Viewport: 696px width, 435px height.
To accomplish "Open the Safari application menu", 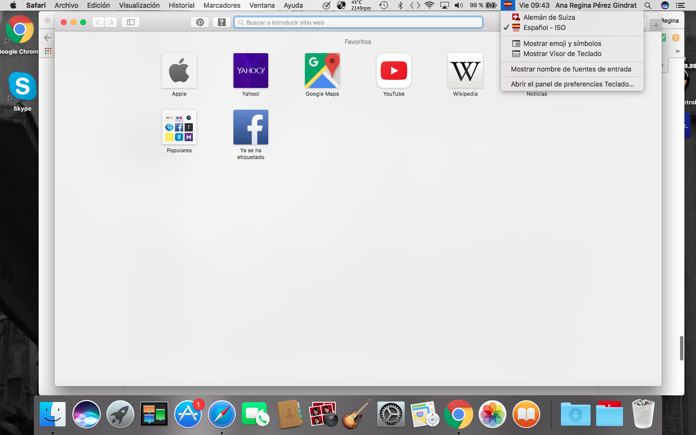I will [x=36, y=5].
